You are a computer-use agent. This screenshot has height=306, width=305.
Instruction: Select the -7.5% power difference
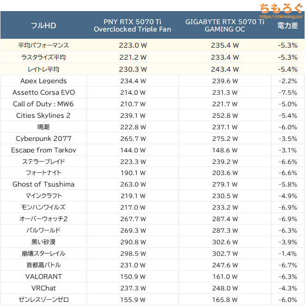287,92
